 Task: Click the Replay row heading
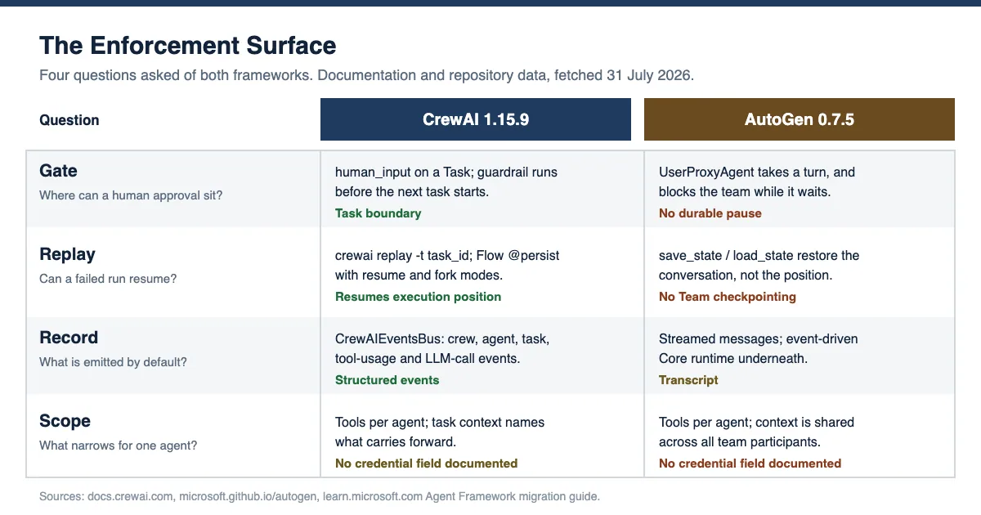[67, 254]
